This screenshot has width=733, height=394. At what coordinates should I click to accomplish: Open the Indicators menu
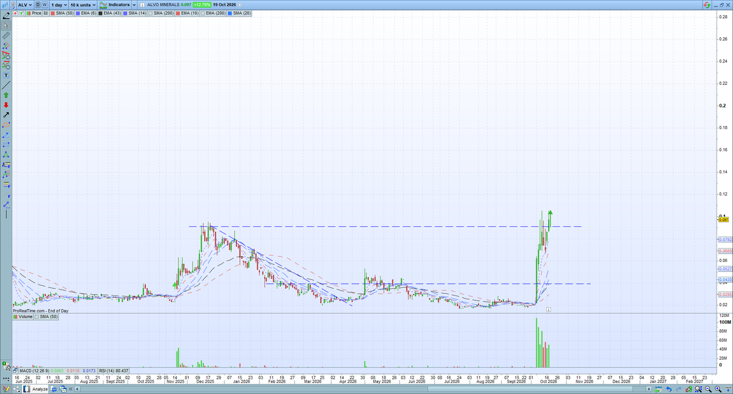(114, 5)
